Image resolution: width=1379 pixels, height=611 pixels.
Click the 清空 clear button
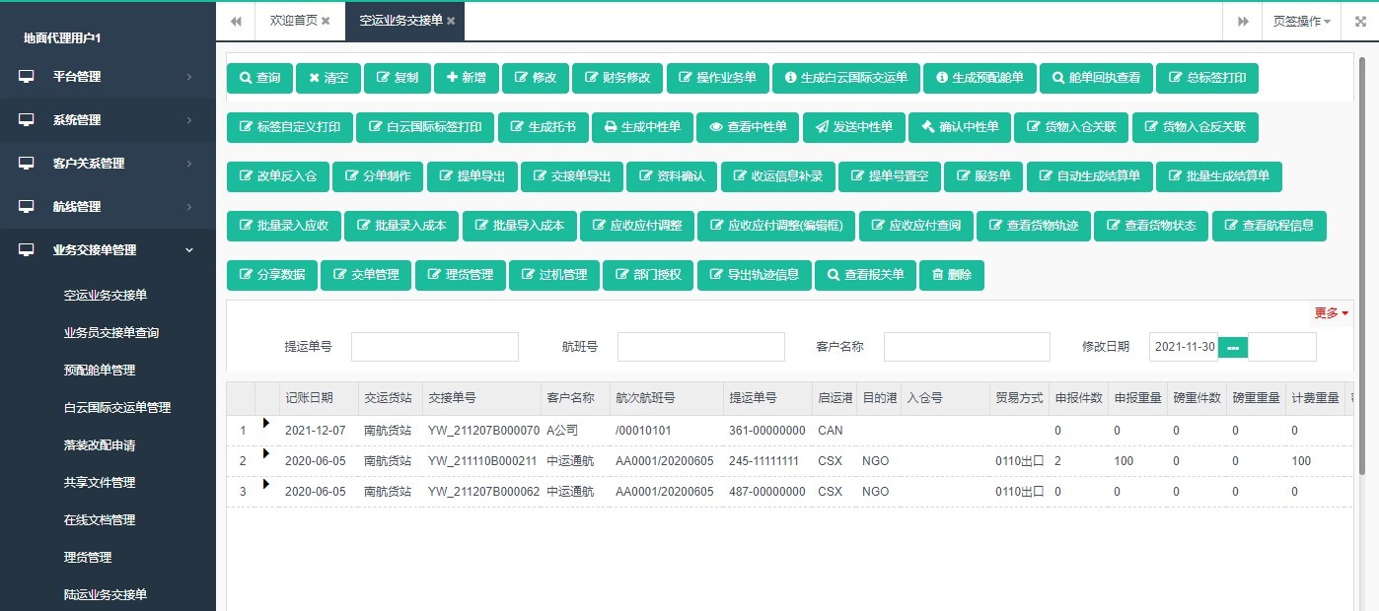328,78
